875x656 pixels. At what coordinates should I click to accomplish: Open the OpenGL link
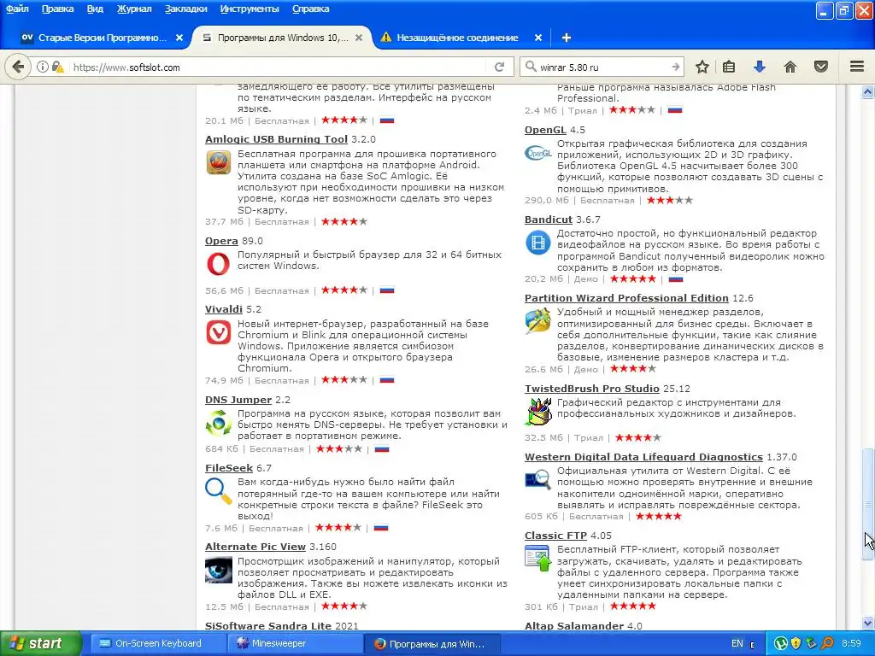tap(545, 130)
